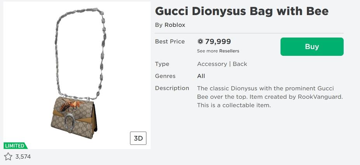Click the 79,999 price value
Screen dimensions: 360x165
(x=218, y=42)
